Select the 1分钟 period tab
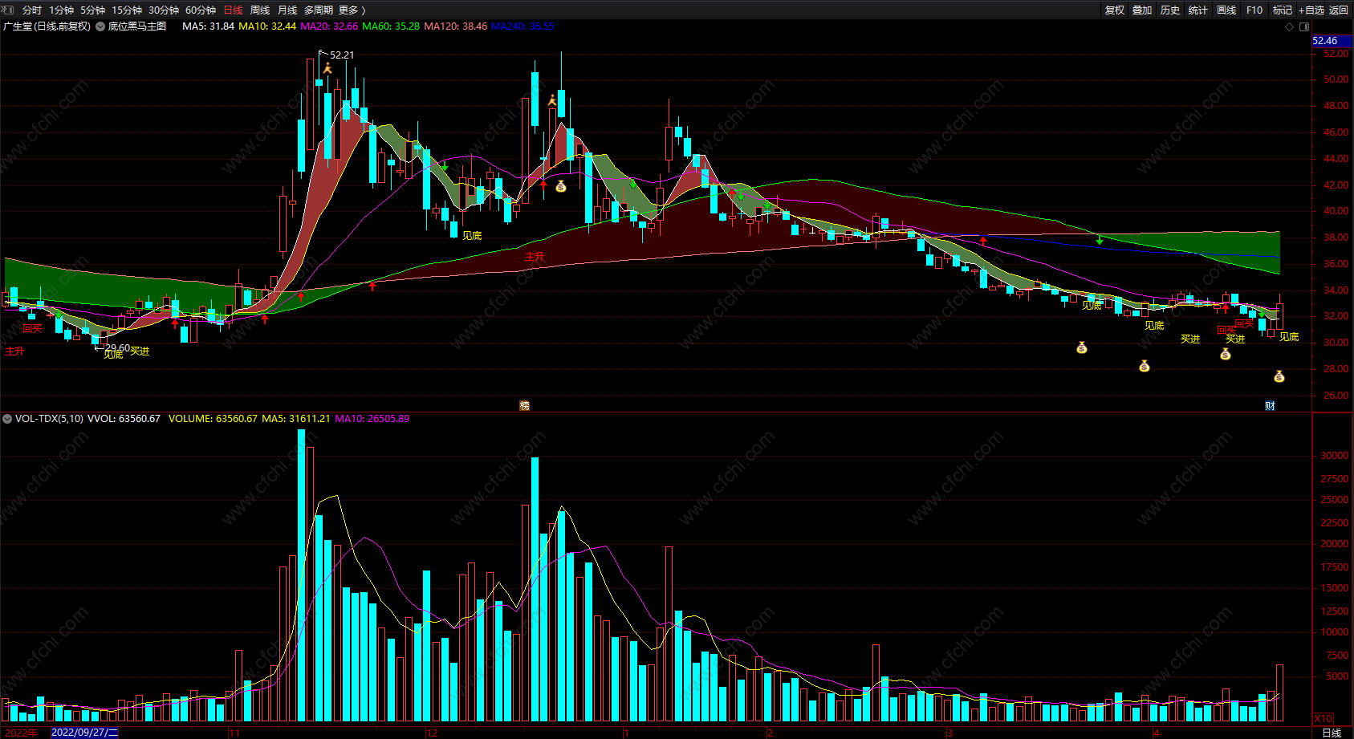1354x739 pixels. 61,10
